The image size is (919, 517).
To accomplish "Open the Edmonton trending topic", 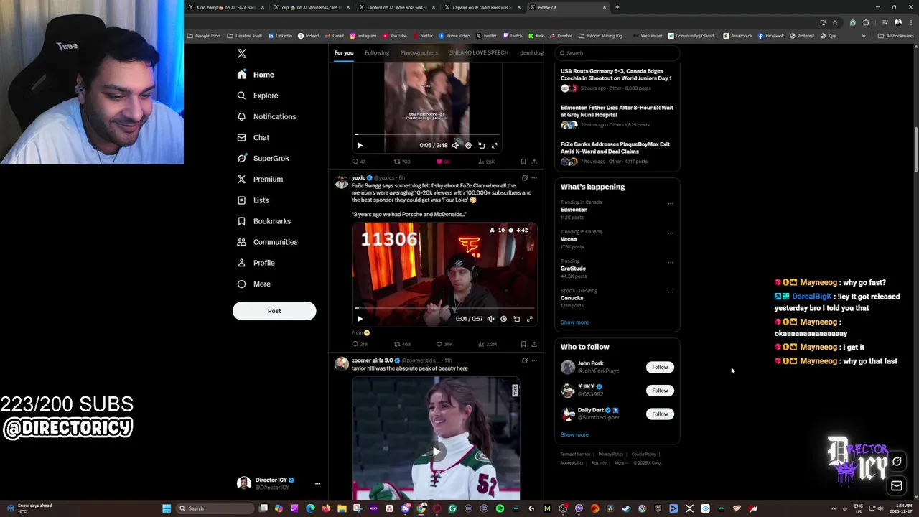I will 574,210.
